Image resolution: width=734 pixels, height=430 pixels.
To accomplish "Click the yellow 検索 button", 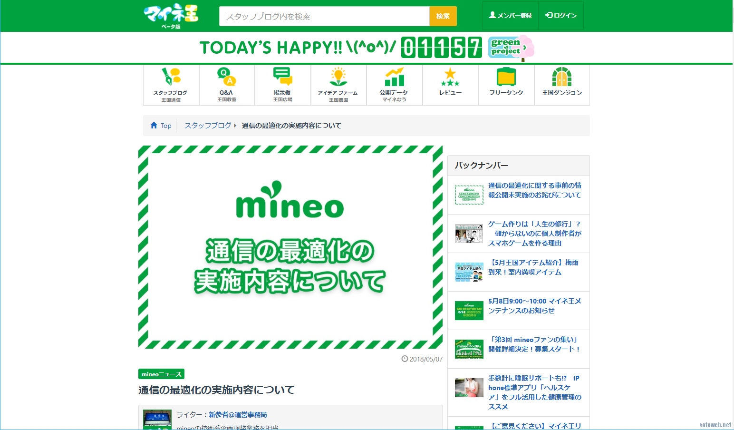I will point(443,16).
